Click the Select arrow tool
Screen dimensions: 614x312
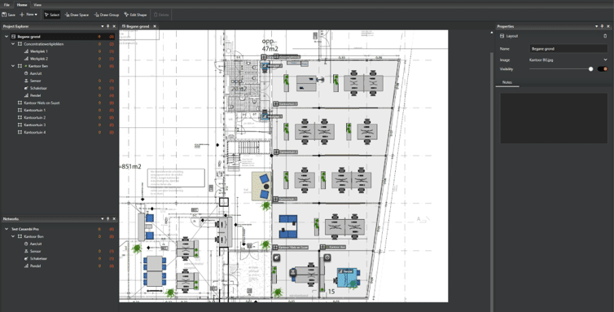51,15
